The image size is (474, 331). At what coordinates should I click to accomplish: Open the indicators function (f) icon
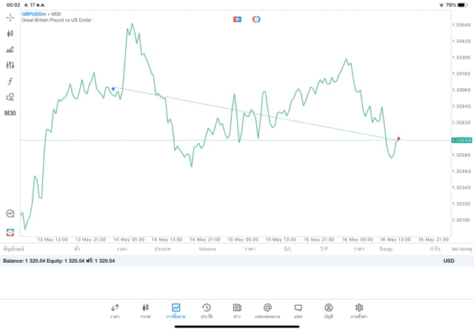[x=10, y=81]
